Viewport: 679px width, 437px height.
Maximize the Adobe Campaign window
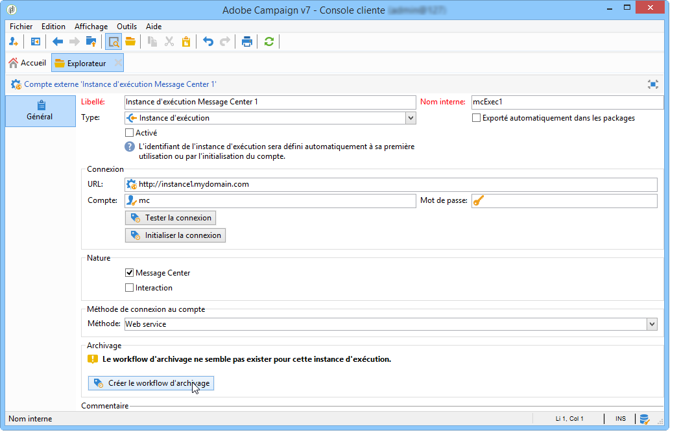626,7
